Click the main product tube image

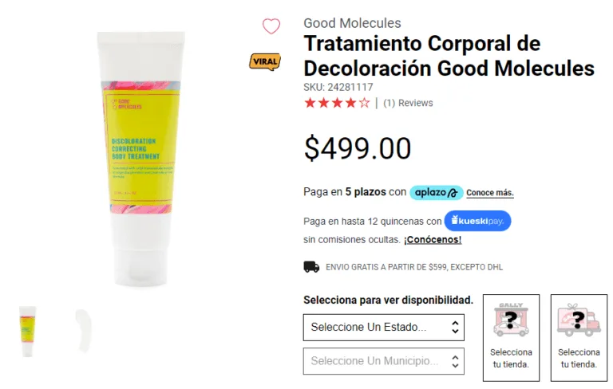point(140,159)
